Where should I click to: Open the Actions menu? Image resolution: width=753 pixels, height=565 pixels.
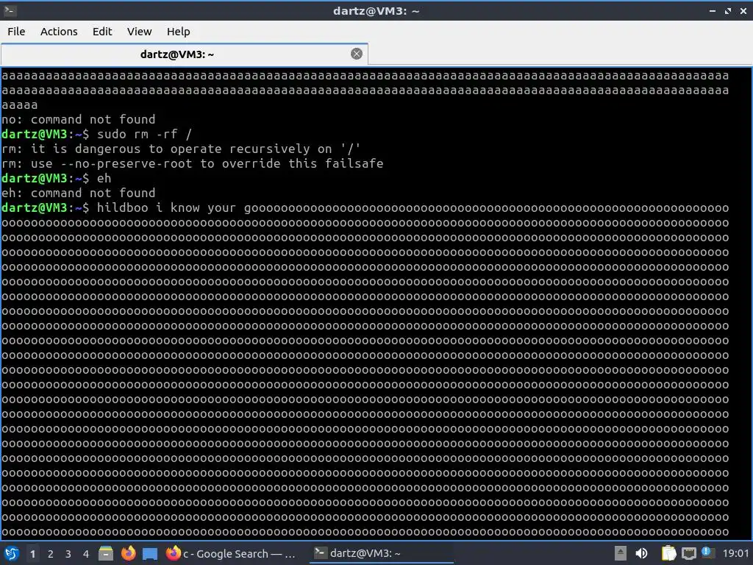tap(59, 32)
